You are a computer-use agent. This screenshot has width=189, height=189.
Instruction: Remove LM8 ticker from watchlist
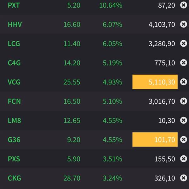183,120
